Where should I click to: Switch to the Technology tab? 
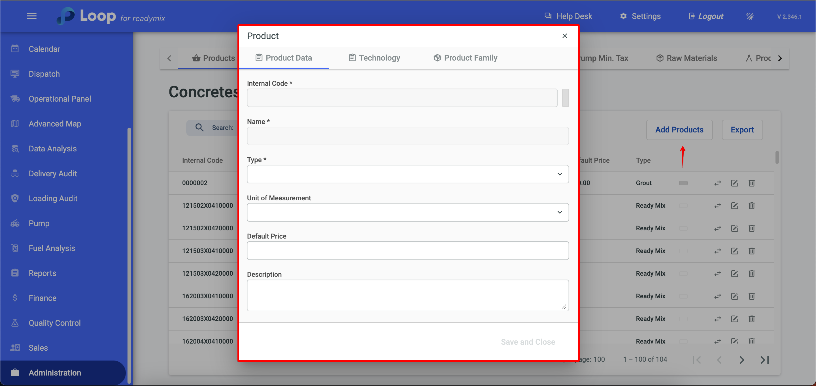[x=374, y=58]
